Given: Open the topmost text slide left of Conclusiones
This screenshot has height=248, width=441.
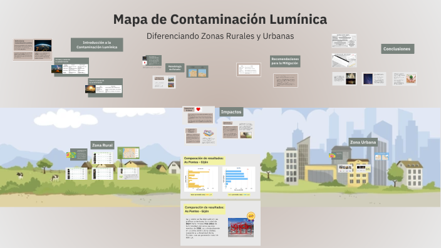Looking at the screenshot, I should click(x=344, y=41).
